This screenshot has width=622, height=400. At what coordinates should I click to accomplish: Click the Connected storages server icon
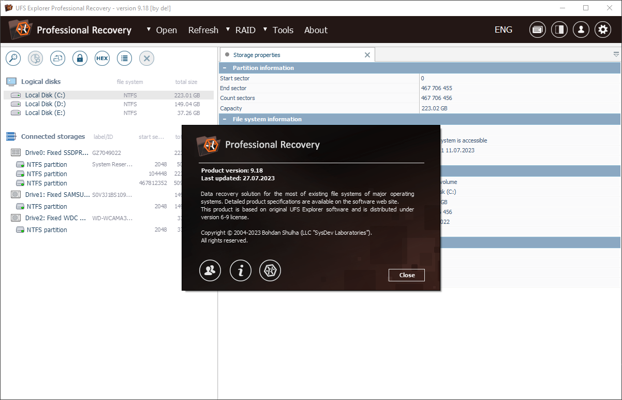click(11, 136)
